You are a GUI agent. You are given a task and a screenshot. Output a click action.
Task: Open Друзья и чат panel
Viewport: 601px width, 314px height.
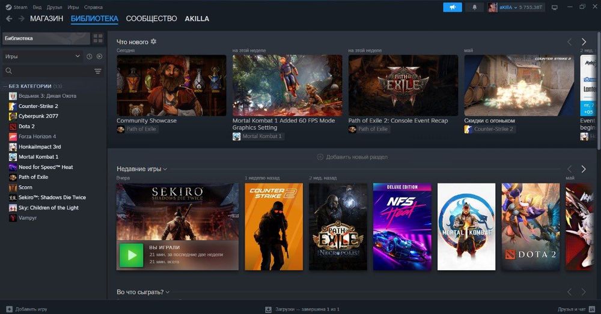(x=576, y=309)
